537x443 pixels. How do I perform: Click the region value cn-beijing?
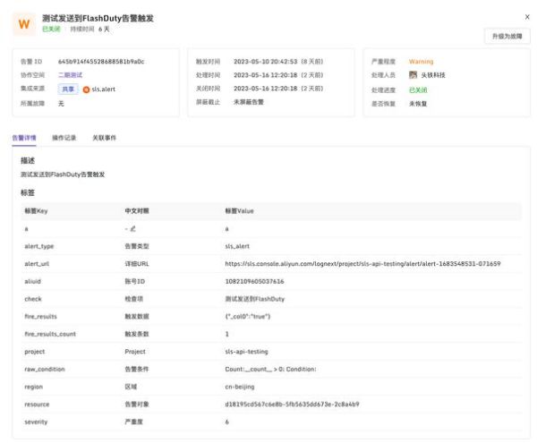(x=240, y=387)
